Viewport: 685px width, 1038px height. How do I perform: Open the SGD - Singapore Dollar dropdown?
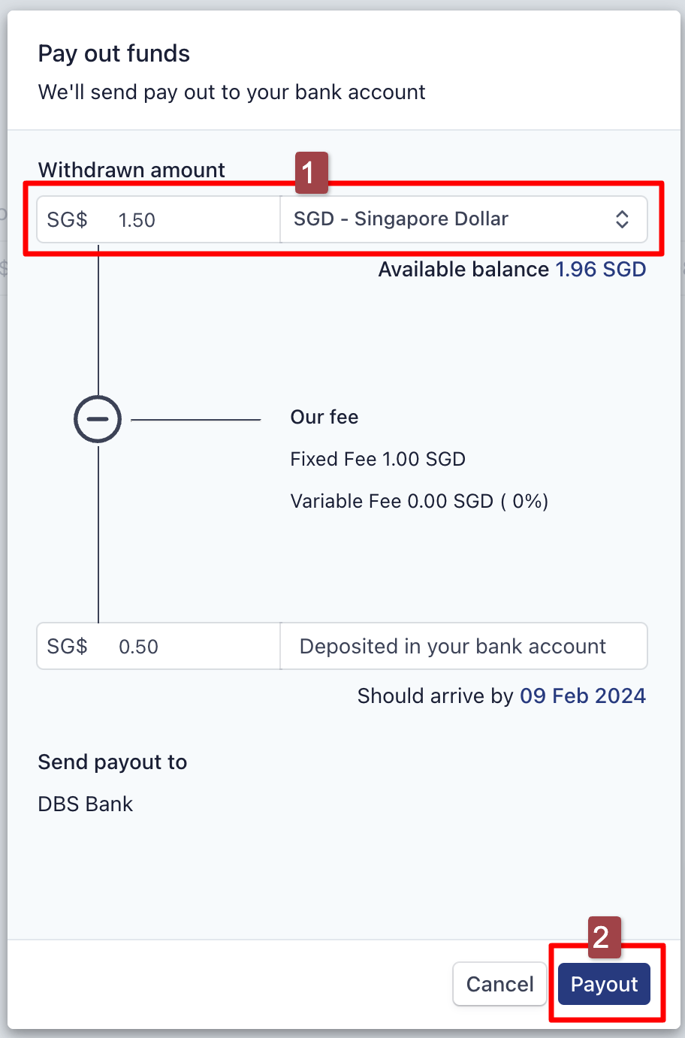(463, 219)
